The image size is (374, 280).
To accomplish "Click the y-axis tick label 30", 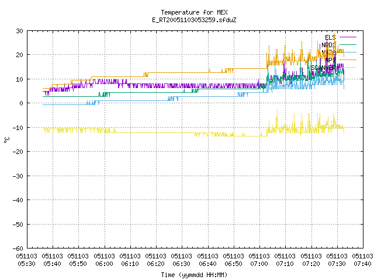I will coord(19,31).
